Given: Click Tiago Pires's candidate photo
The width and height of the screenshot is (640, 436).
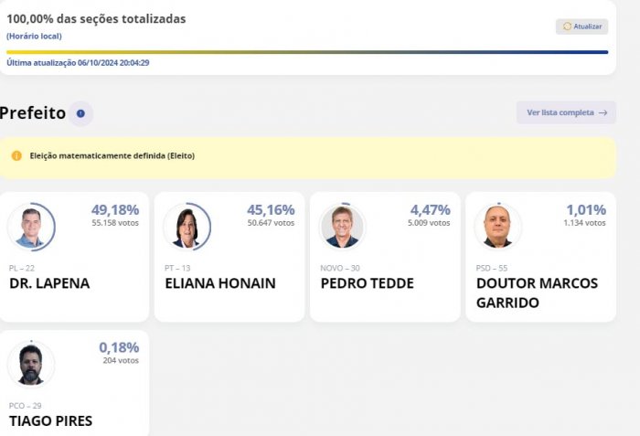Looking at the screenshot, I should pos(30,365).
